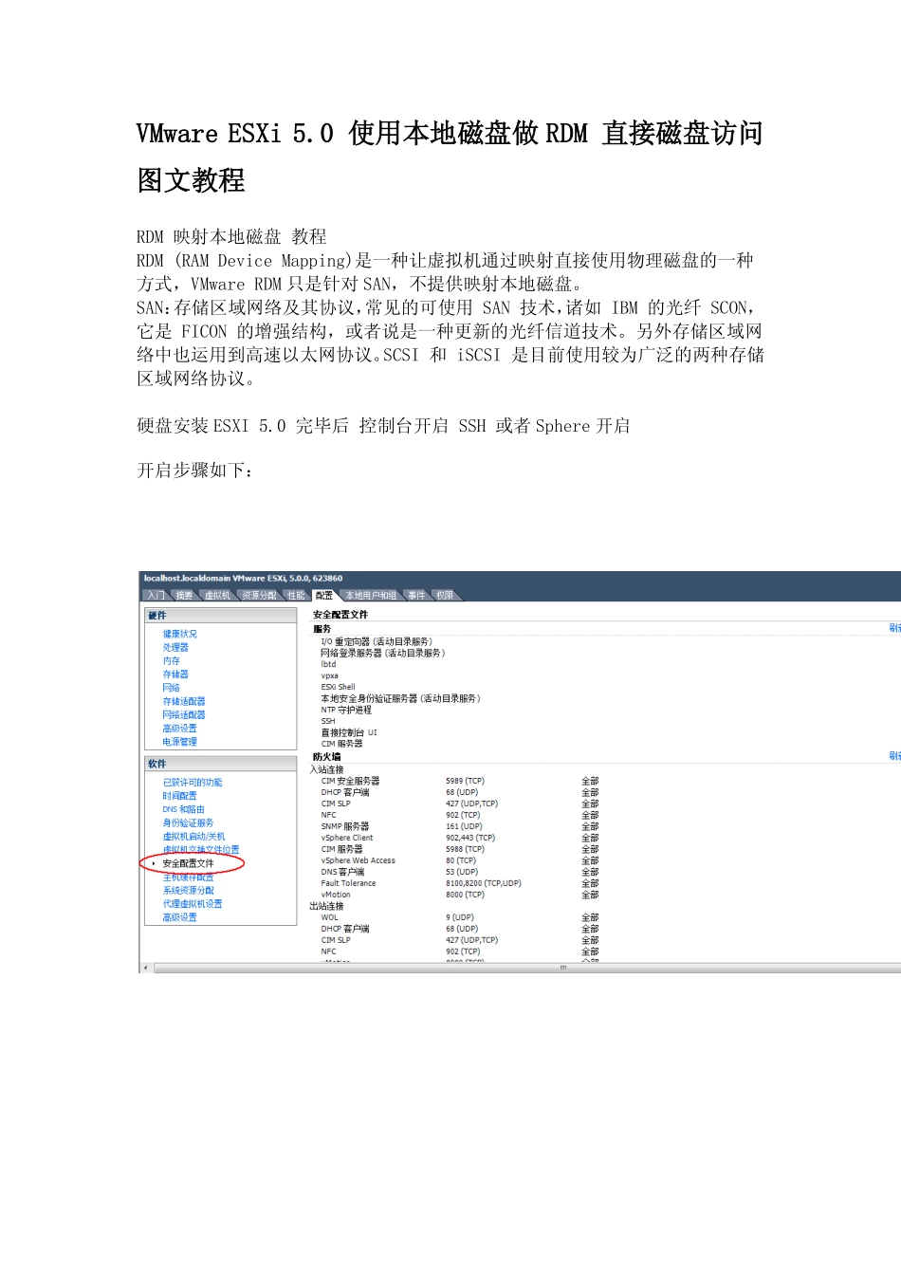Click the DNS 客户端 firewall row
The image size is (901, 1275).
click(x=460, y=872)
